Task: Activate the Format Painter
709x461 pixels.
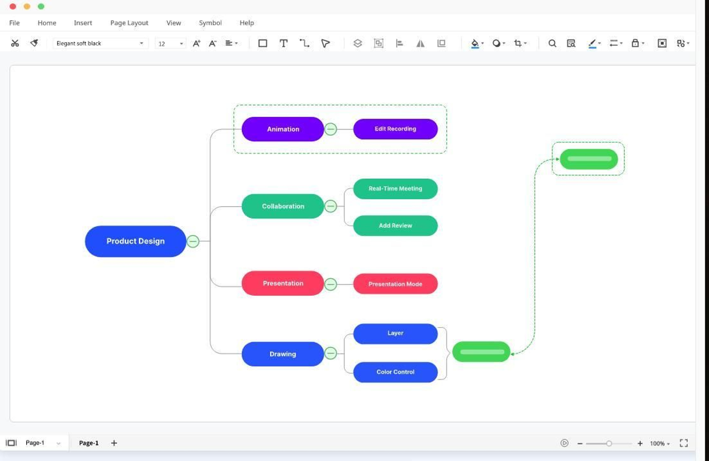Action: (x=34, y=43)
